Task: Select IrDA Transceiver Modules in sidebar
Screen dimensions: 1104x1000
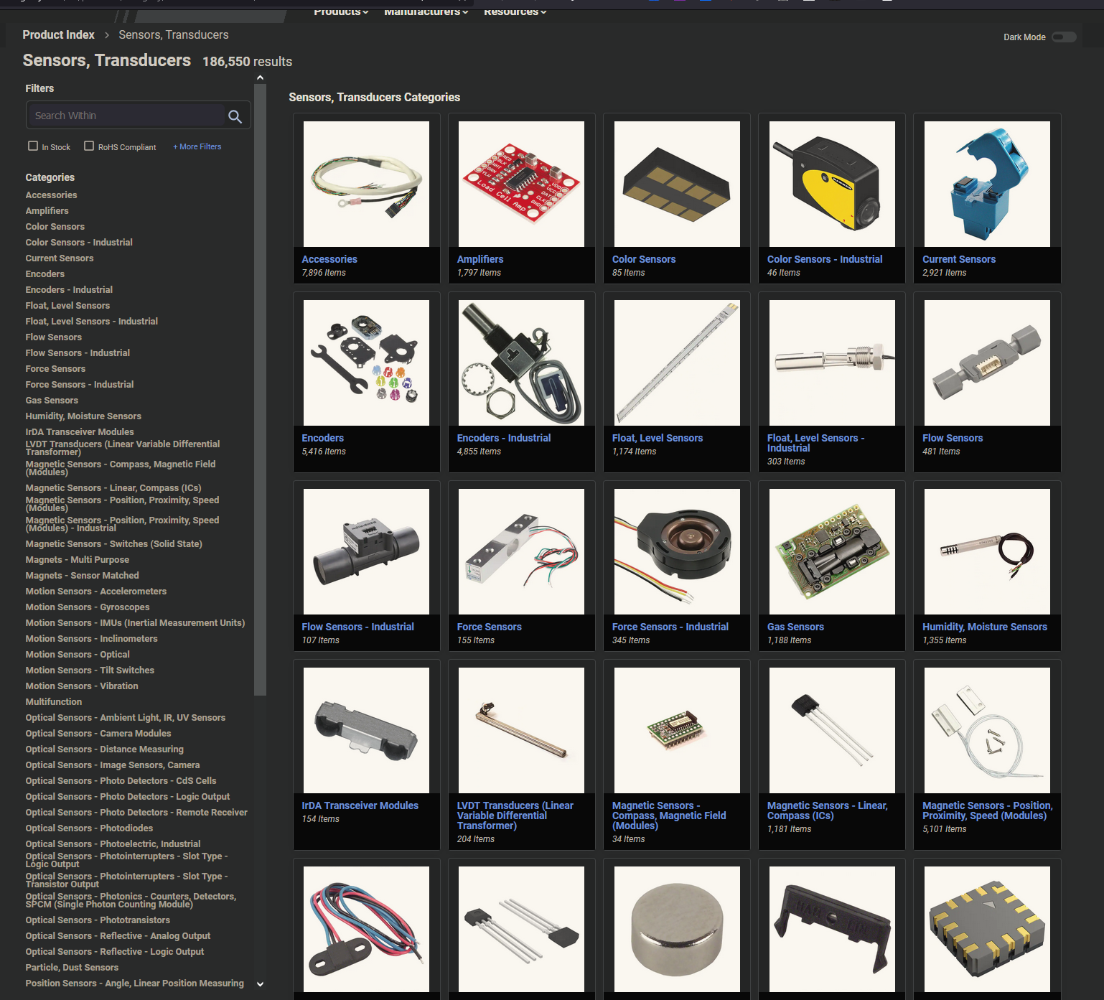Action: pos(80,432)
